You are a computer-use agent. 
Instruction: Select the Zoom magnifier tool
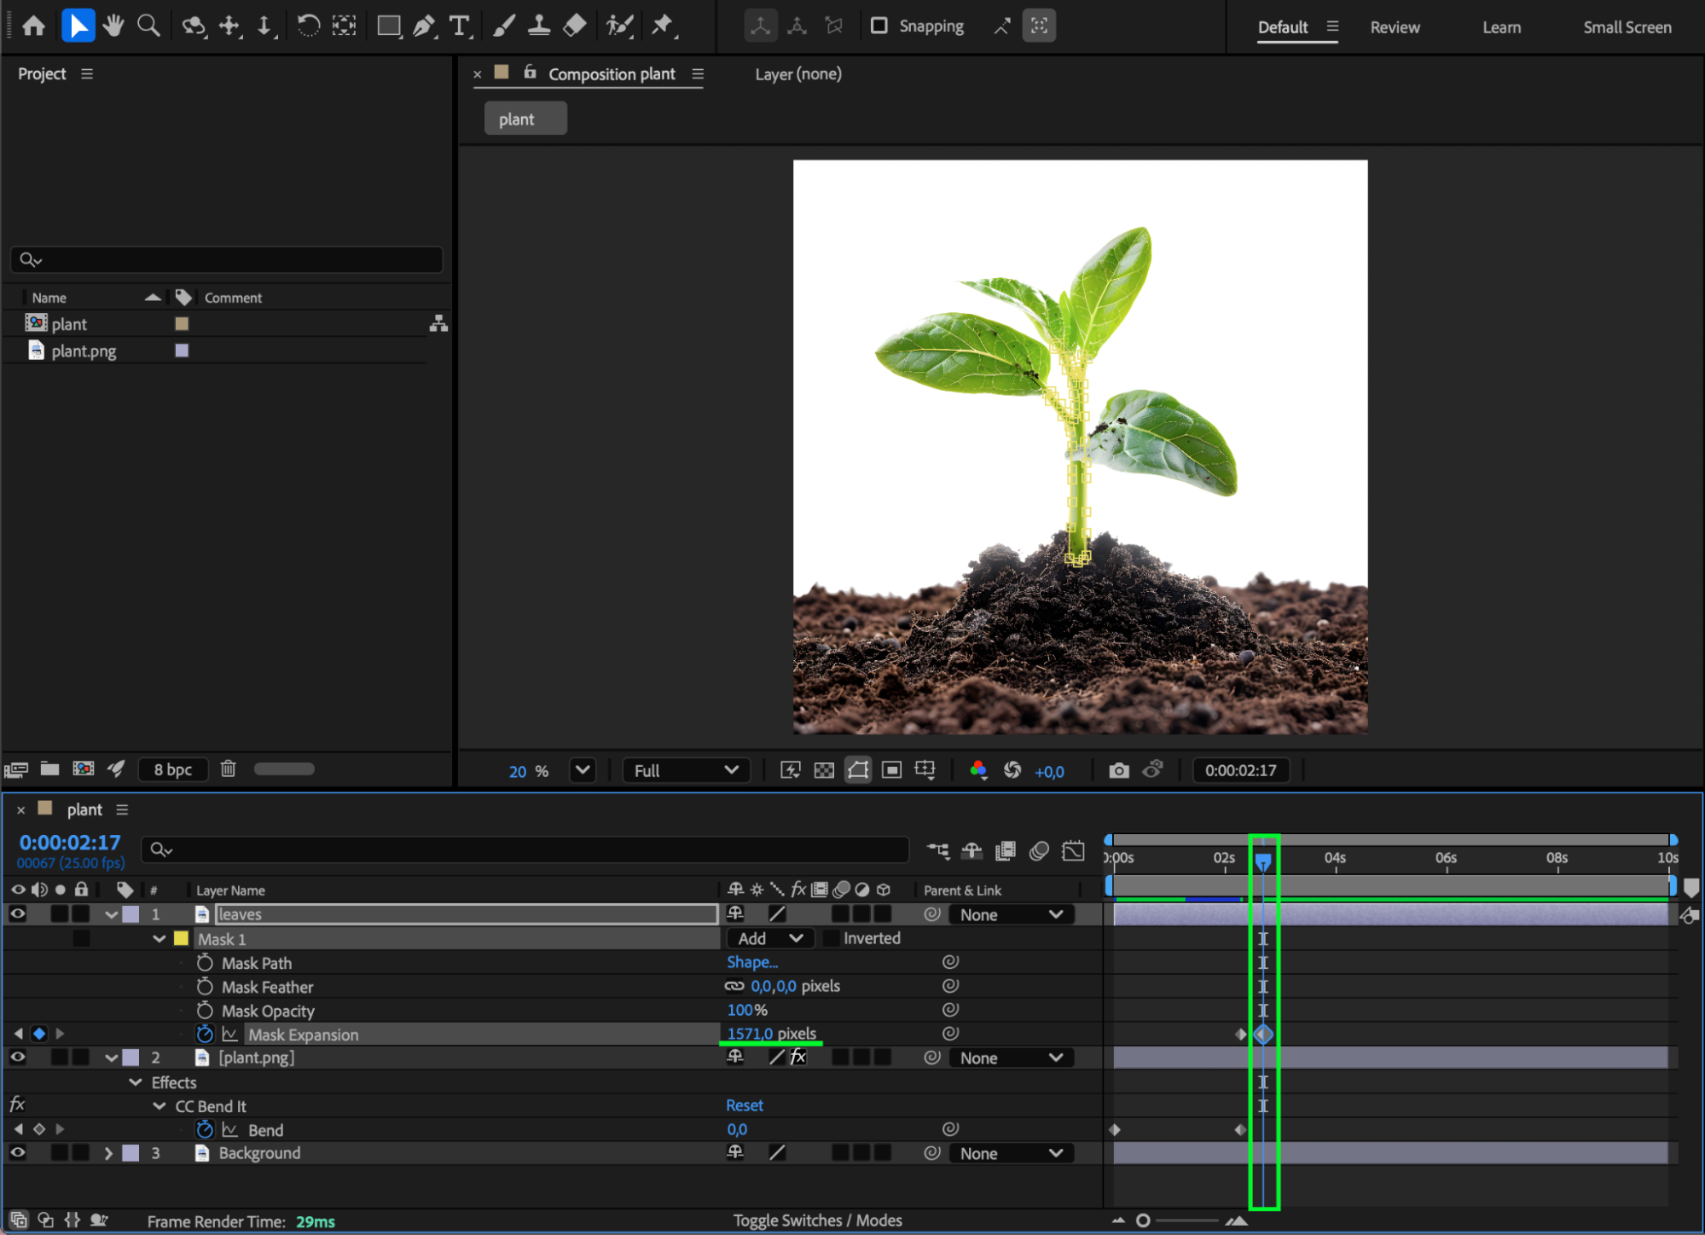click(148, 26)
